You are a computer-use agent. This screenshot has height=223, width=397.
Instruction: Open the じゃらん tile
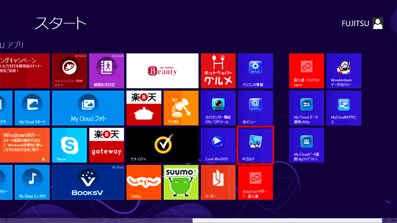tap(144, 182)
